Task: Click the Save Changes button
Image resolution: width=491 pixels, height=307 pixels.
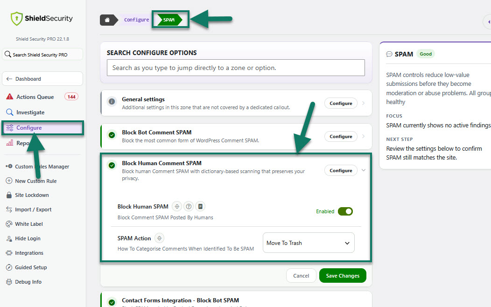Action: pos(343,276)
